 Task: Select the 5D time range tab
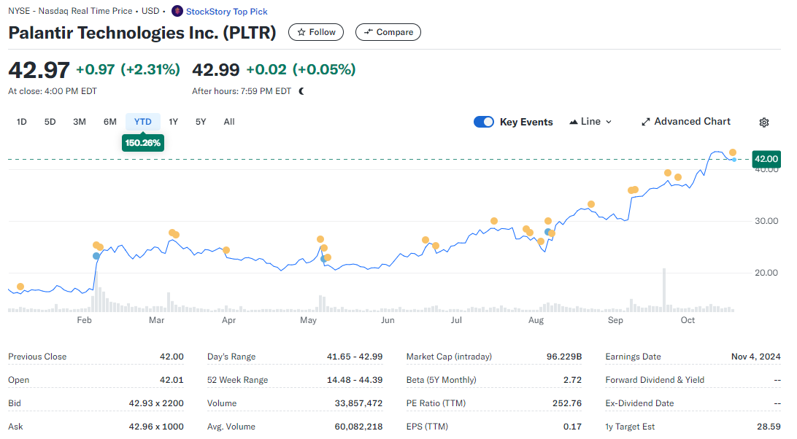[x=50, y=122]
